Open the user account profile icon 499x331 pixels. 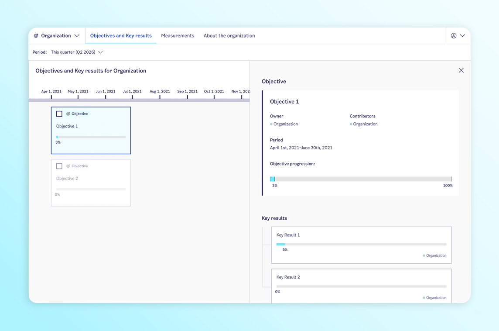[454, 36]
